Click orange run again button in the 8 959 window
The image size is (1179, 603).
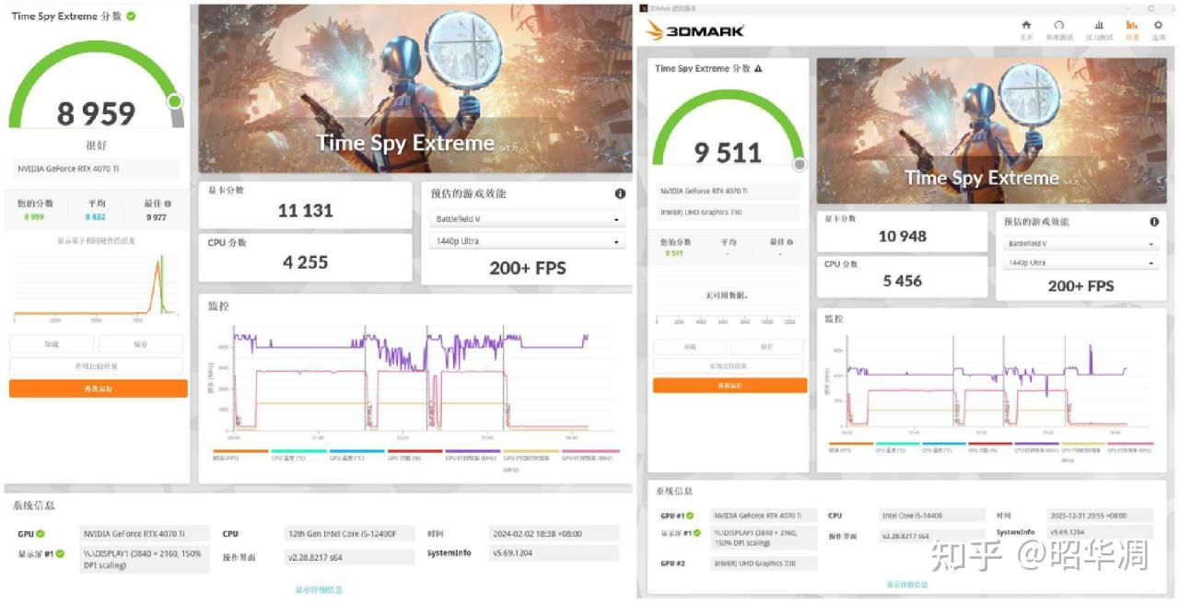click(99, 388)
